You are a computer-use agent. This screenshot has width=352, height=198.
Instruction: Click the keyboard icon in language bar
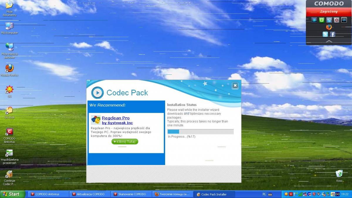(x=270, y=194)
